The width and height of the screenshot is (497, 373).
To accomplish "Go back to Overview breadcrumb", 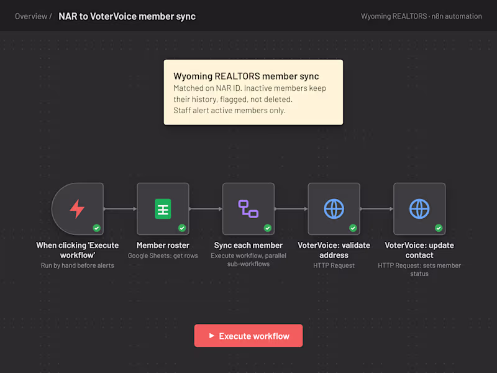I will coord(31,16).
